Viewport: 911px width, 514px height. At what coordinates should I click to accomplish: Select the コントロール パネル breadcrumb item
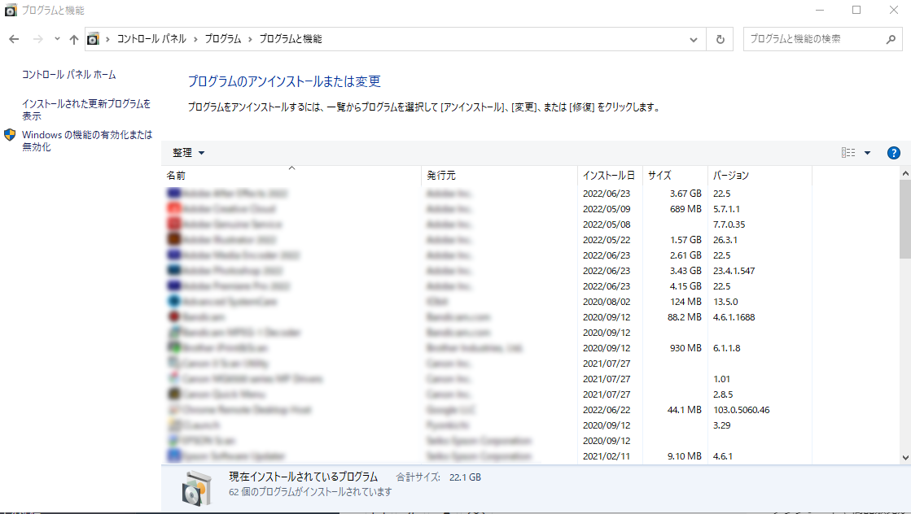point(151,39)
